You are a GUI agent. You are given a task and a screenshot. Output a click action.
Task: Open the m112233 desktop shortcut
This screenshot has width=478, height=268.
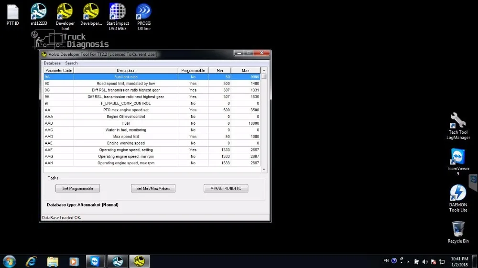point(39,15)
